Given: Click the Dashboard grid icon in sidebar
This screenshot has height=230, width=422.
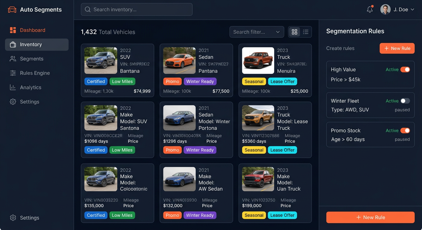Looking at the screenshot, I should tap(13, 30).
